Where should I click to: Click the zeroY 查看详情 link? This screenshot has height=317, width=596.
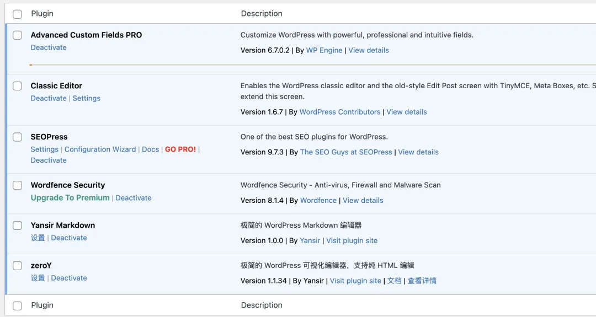pos(422,281)
